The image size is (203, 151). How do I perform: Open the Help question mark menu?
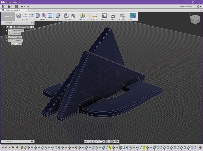(x=199, y=7)
